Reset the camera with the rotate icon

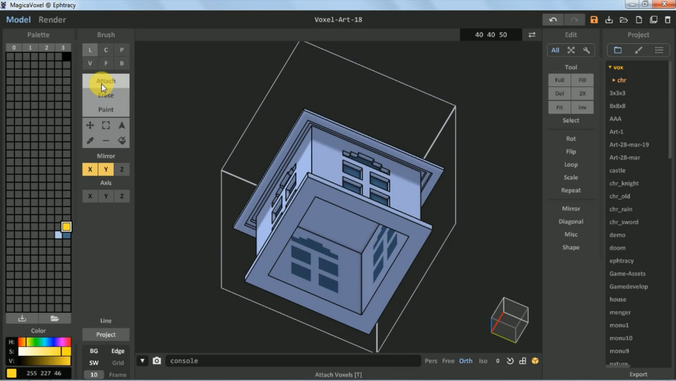coord(510,361)
